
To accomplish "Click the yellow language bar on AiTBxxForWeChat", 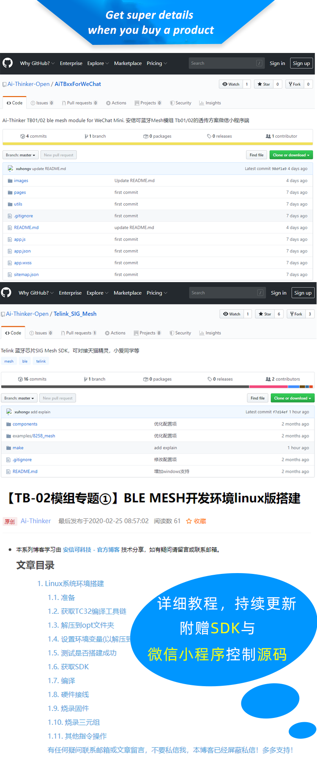I will [158, 144].
